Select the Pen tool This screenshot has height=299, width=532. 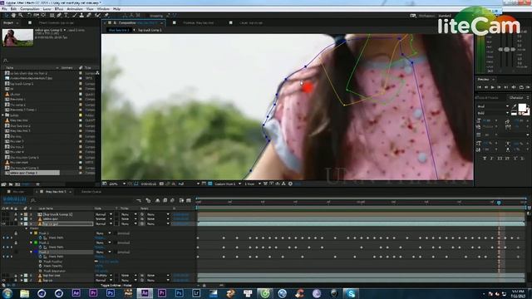(x=59, y=15)
